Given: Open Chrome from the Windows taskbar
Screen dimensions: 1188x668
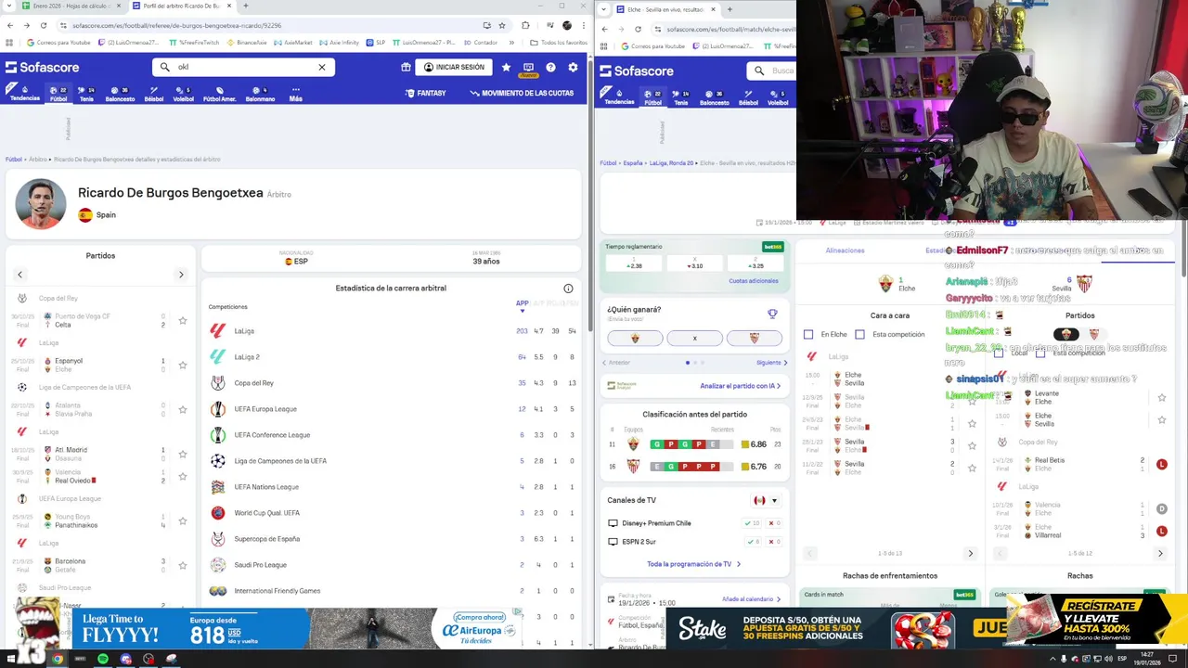Looking at the screenshot, I should [58, 659].
